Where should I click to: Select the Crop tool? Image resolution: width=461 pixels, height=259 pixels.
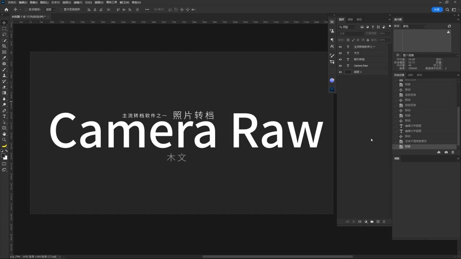click(4, 46)
